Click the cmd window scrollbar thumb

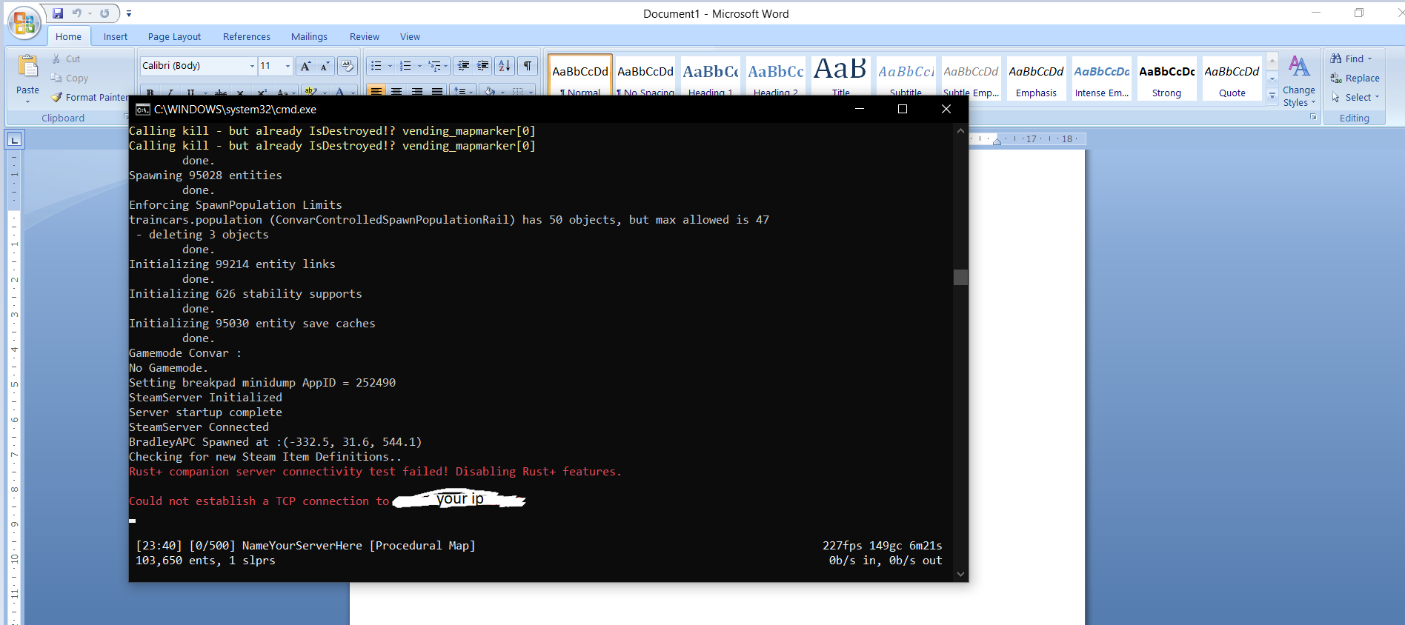(960, 277)
